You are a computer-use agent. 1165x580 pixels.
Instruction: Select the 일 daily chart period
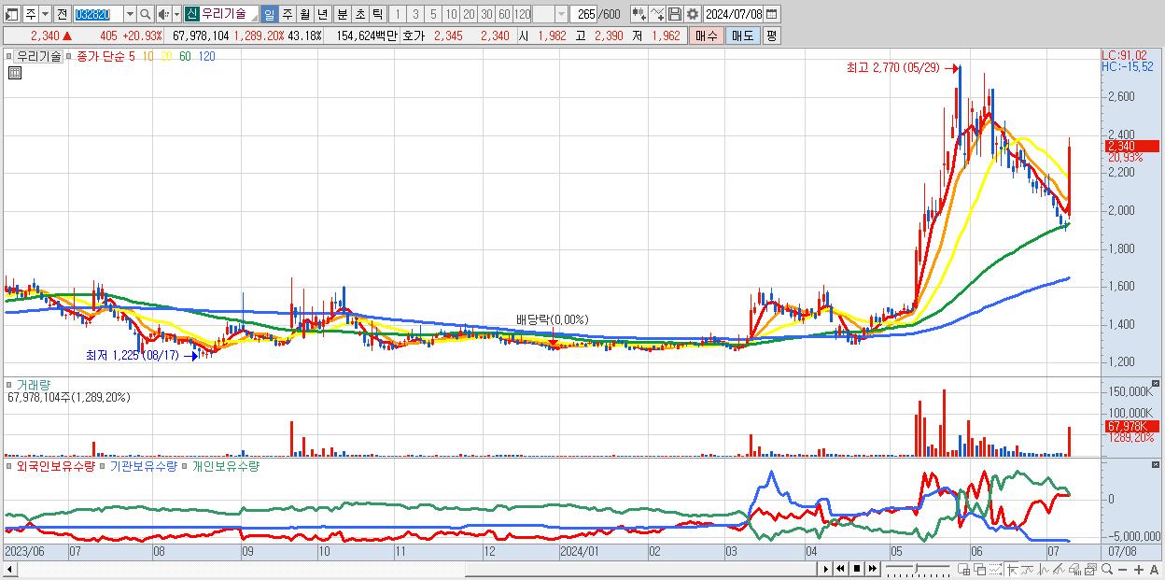pyautogui.click(x=269, y=14)
